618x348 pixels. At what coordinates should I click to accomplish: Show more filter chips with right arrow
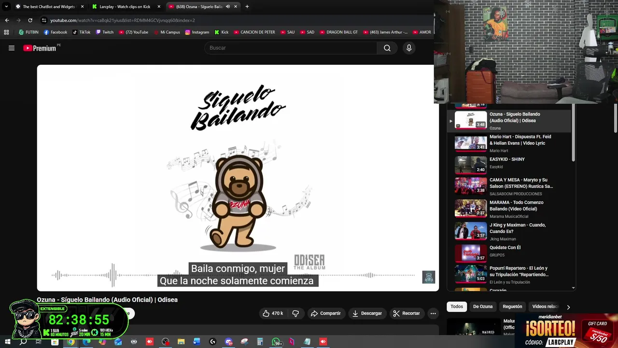point(568,307)
